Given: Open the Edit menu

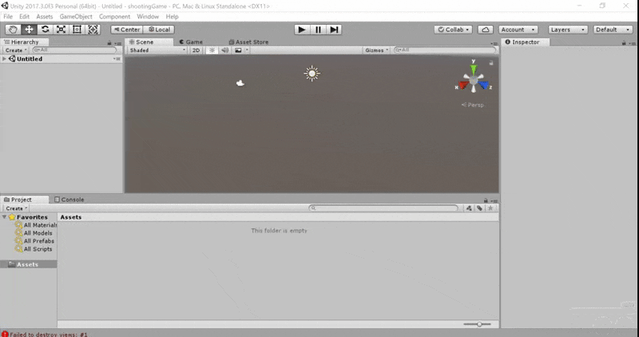Looking at the screenshot, I should 25,17.
